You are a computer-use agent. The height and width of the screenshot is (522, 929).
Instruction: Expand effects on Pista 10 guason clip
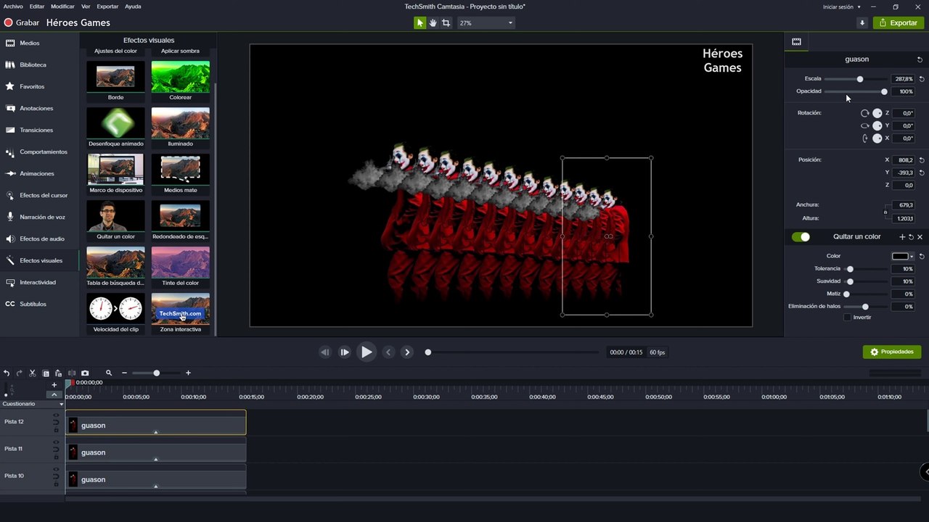pos(155,486)
